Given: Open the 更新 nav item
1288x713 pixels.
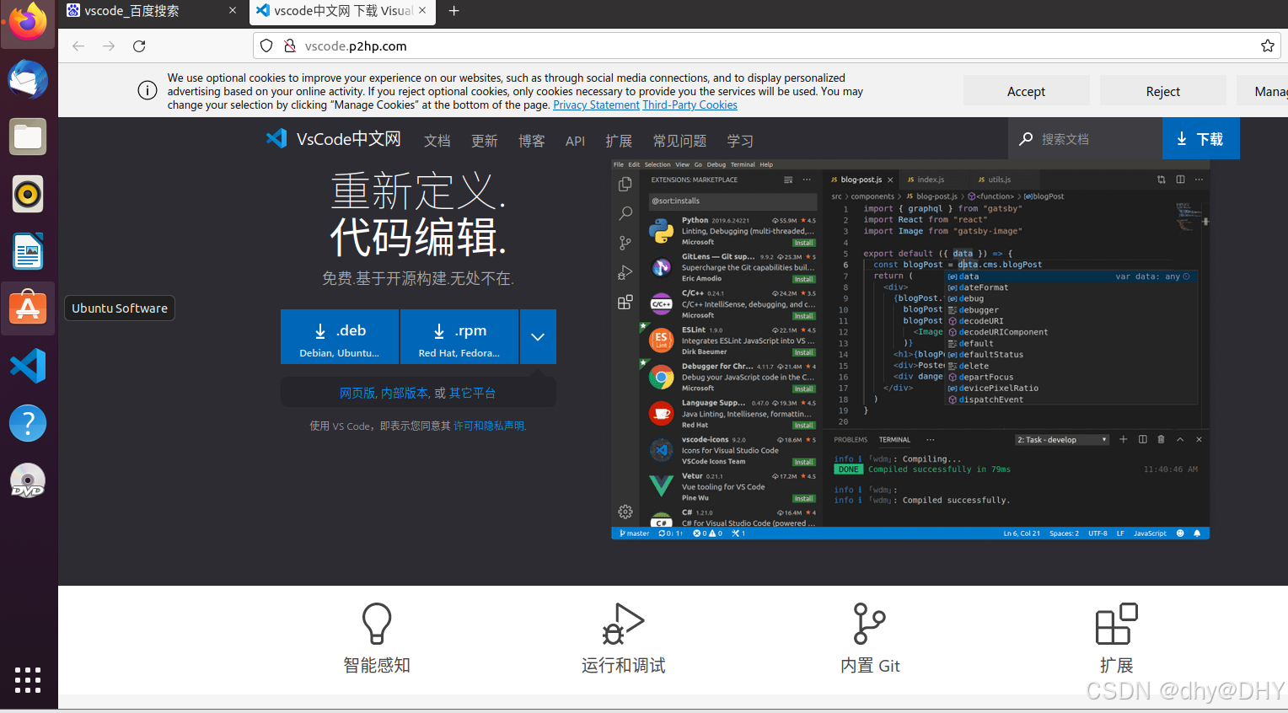Looking at the screenshot, I should click(x=484, y=141).
